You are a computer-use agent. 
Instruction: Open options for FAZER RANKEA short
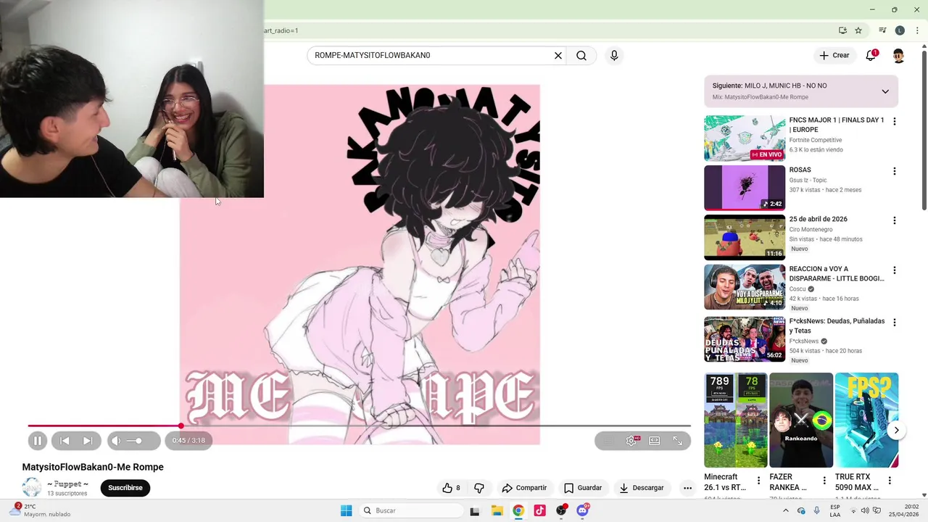point(824,480)
